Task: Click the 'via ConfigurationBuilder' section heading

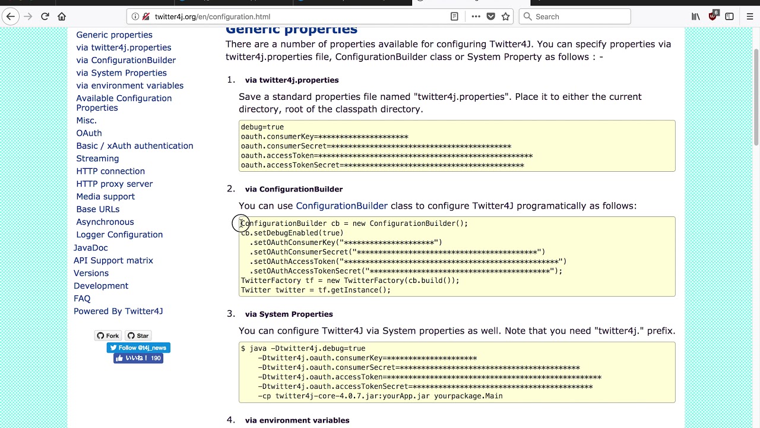Action: (x=294, y=189)
